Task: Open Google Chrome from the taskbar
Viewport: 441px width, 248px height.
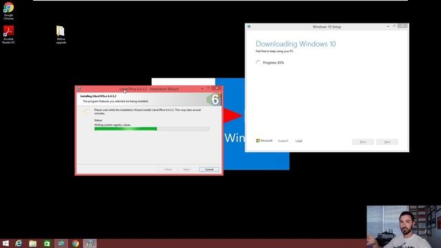Action: [75, 243]
